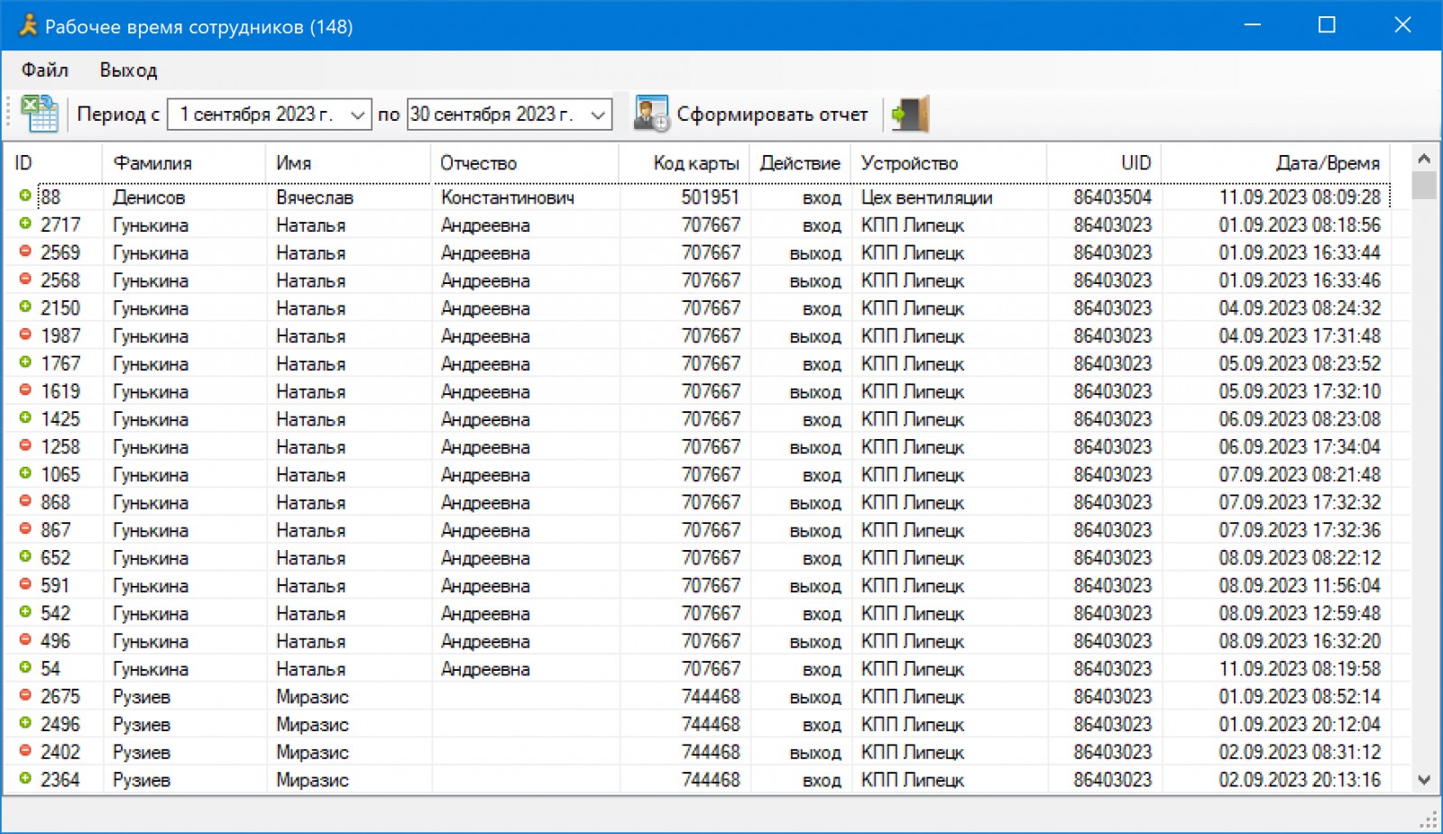Click the vertical scrollbar thumb
Viewport: 1443px width, 834px height.
1424,186
